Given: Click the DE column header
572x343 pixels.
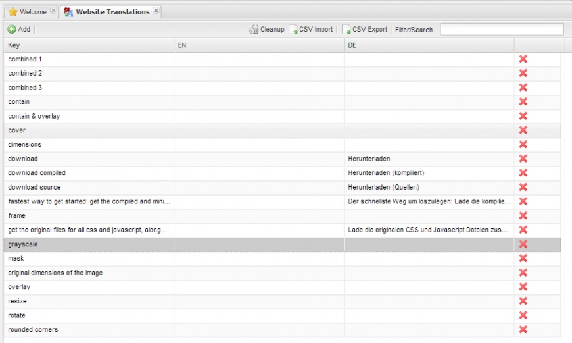Looking at the screenshot, I should pyautogui.click(x=429, y=45).
